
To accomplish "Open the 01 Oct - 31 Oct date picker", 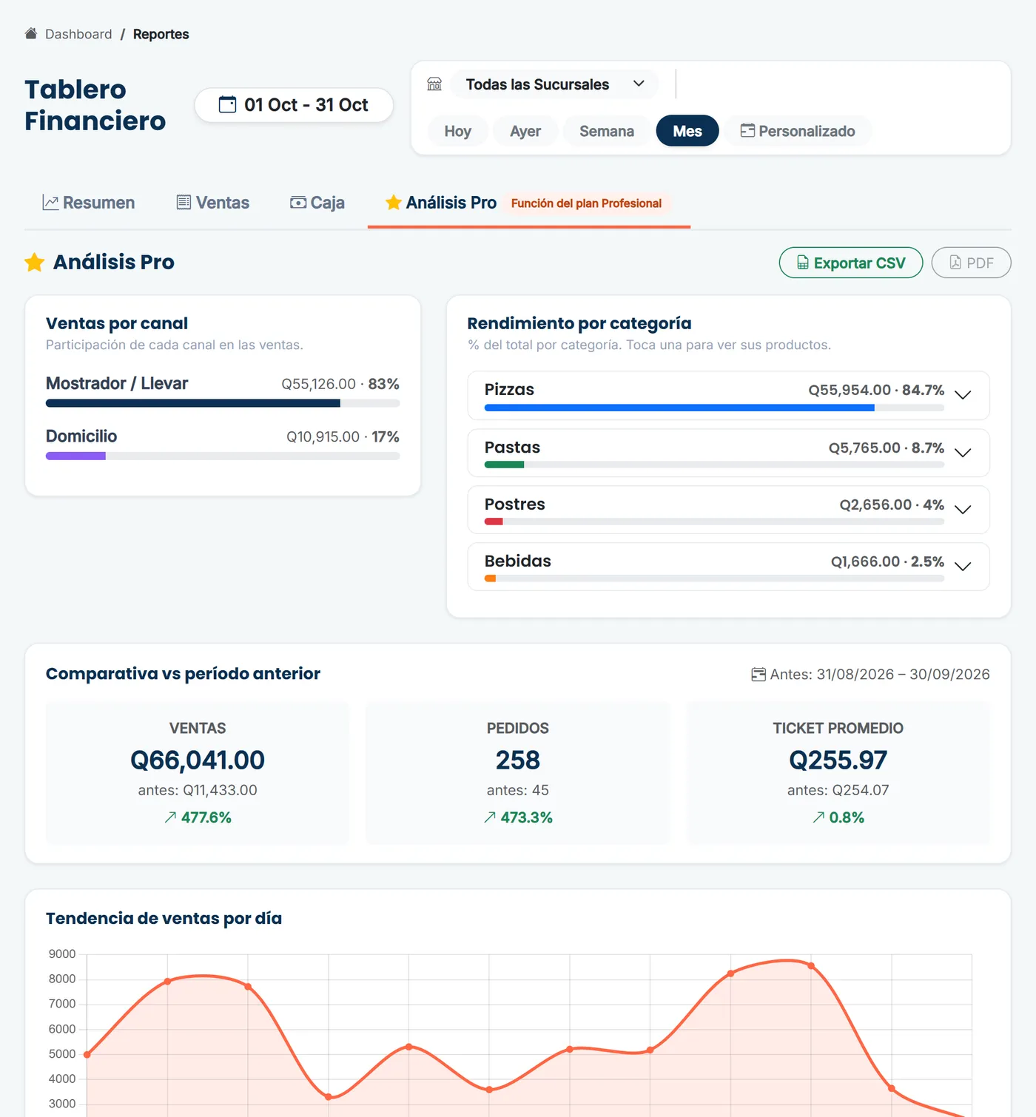I will click(294, 105).
